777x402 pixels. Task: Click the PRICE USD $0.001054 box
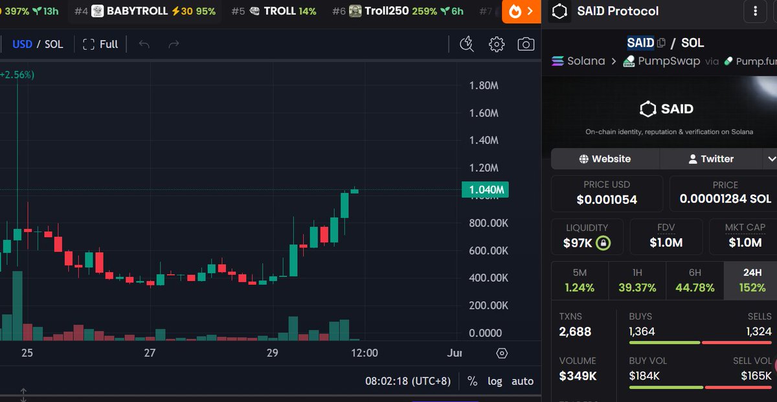(x=607, y=193)
